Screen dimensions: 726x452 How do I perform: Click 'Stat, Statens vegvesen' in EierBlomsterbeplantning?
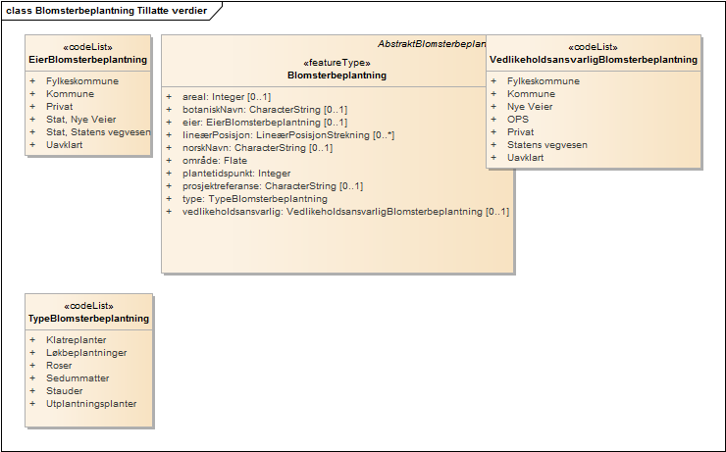tap(98, 132)
